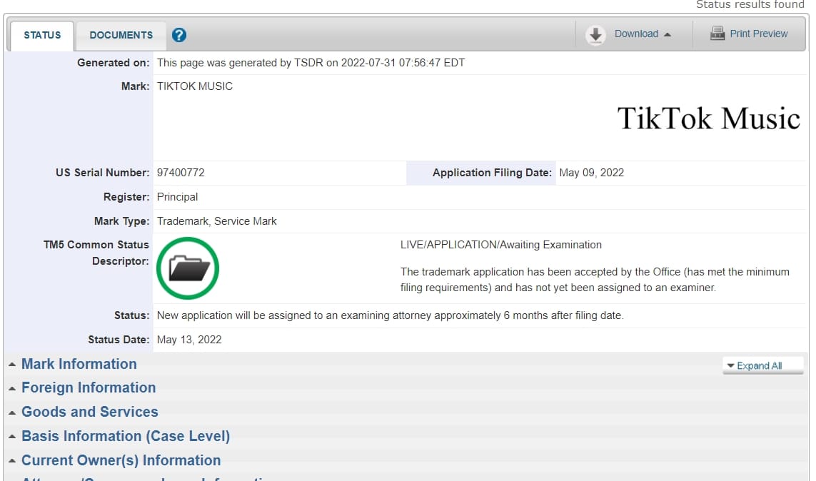Switch to the DOCUMENTS tab
The height and width of the screenshot is (481, 816).
121,36
